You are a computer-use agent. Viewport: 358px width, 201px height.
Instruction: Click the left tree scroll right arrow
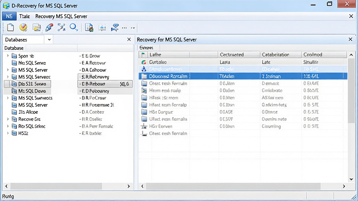(129, 186)
